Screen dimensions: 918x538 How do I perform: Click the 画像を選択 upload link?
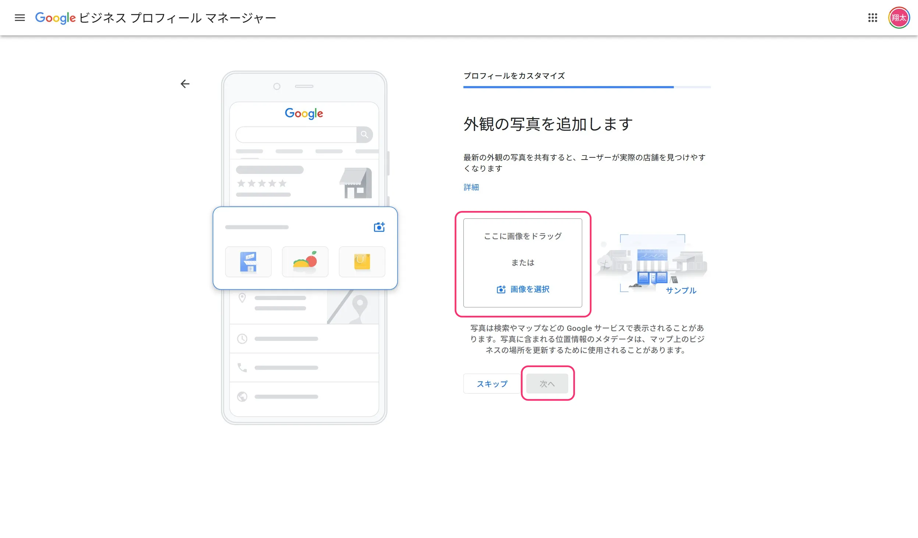click(x=523, y=289)
